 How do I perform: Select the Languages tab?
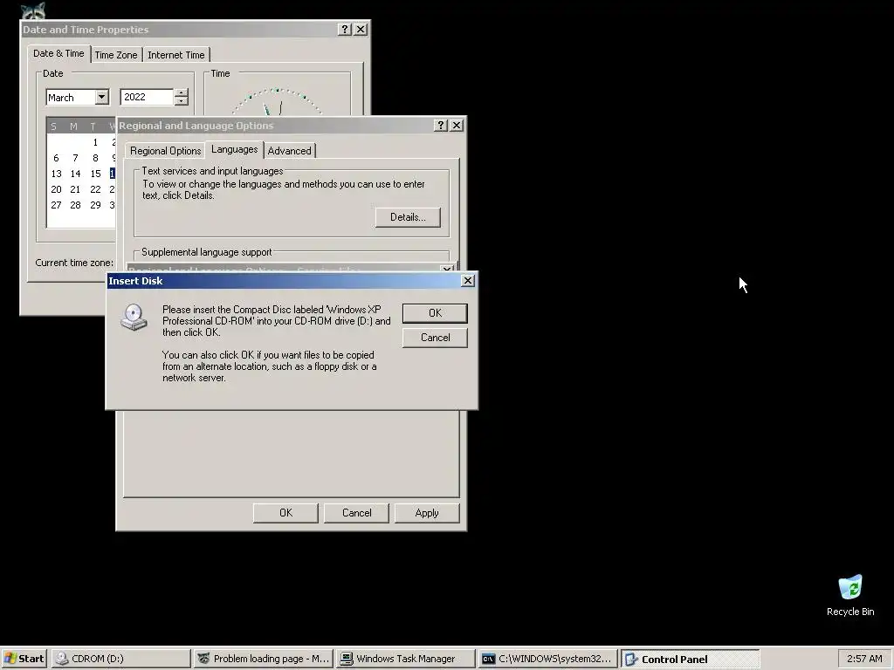coord(234,149)
